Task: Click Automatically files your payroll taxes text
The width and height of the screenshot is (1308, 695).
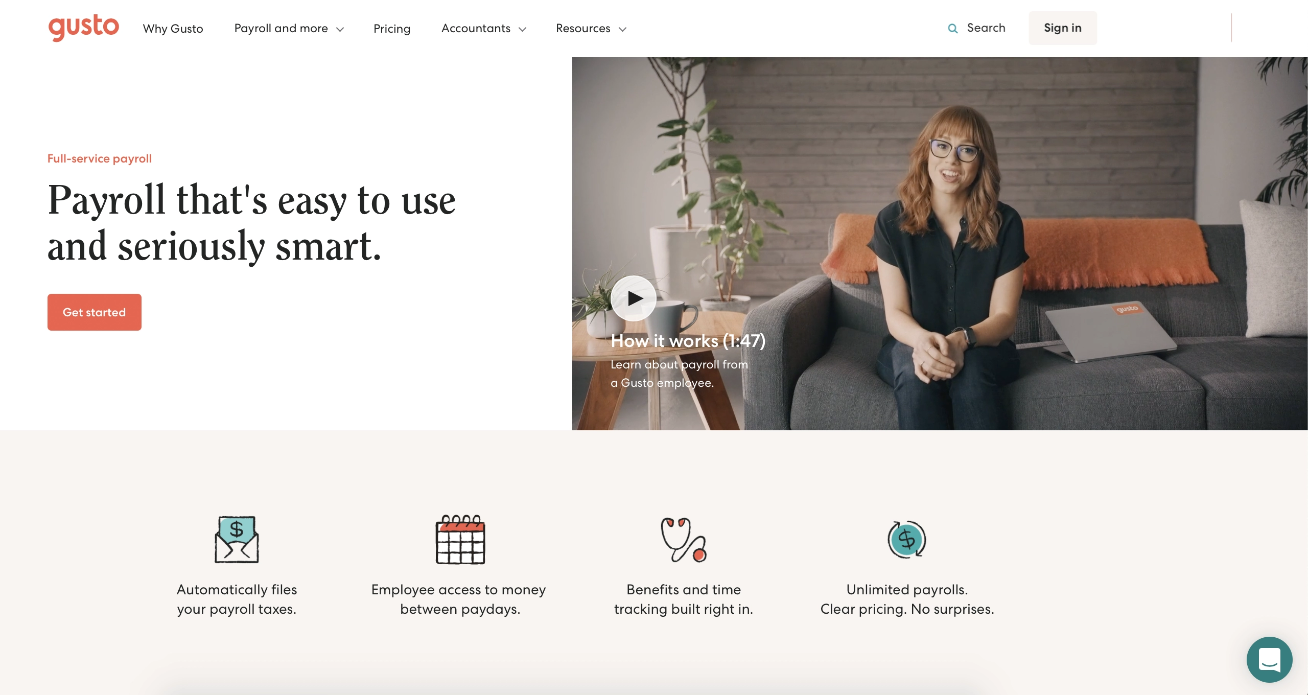Action: tap(237, 599)
